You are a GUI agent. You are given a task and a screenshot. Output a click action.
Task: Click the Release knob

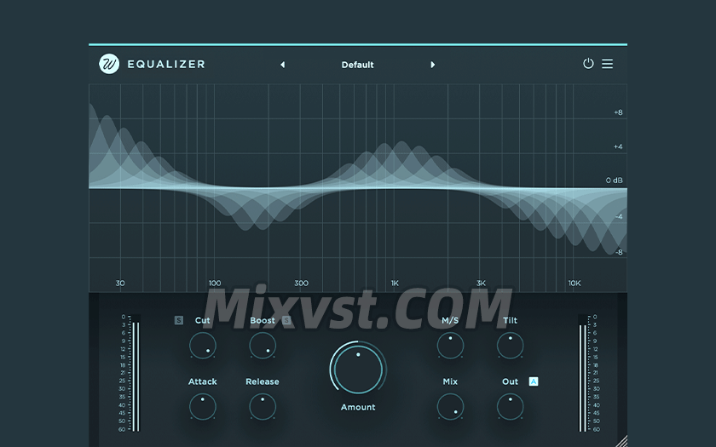coord(263,407)
